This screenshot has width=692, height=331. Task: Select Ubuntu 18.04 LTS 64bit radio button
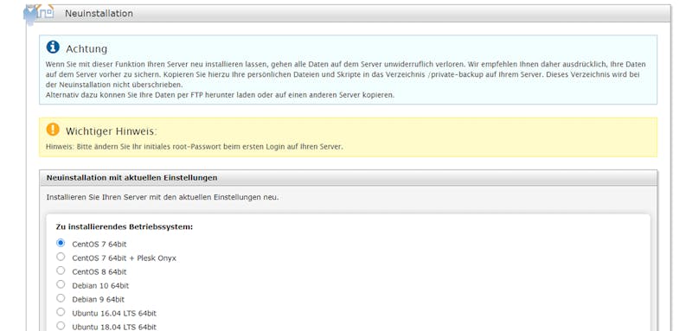tap(61, 326)
